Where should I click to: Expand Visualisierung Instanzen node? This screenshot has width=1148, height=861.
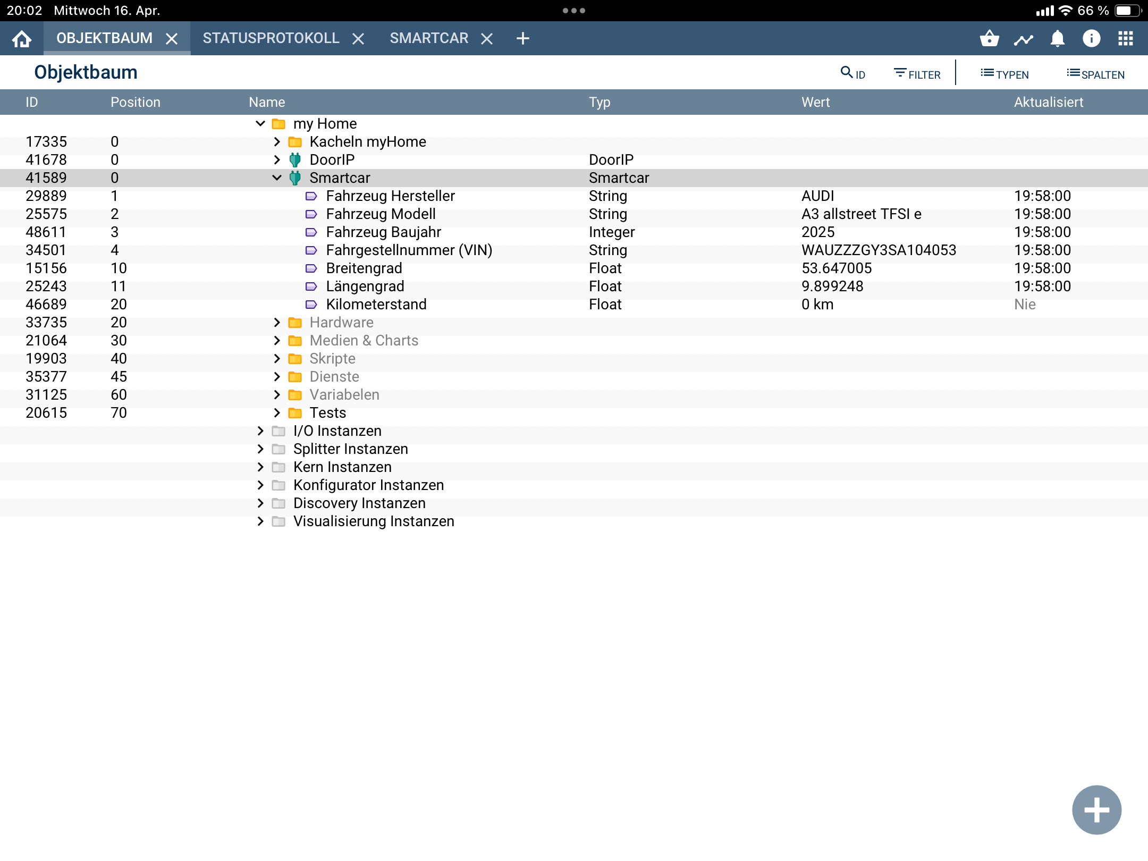(260, 521)
